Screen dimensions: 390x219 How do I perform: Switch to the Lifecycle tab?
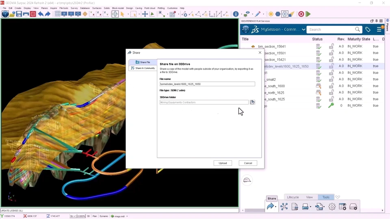[293, 197]
